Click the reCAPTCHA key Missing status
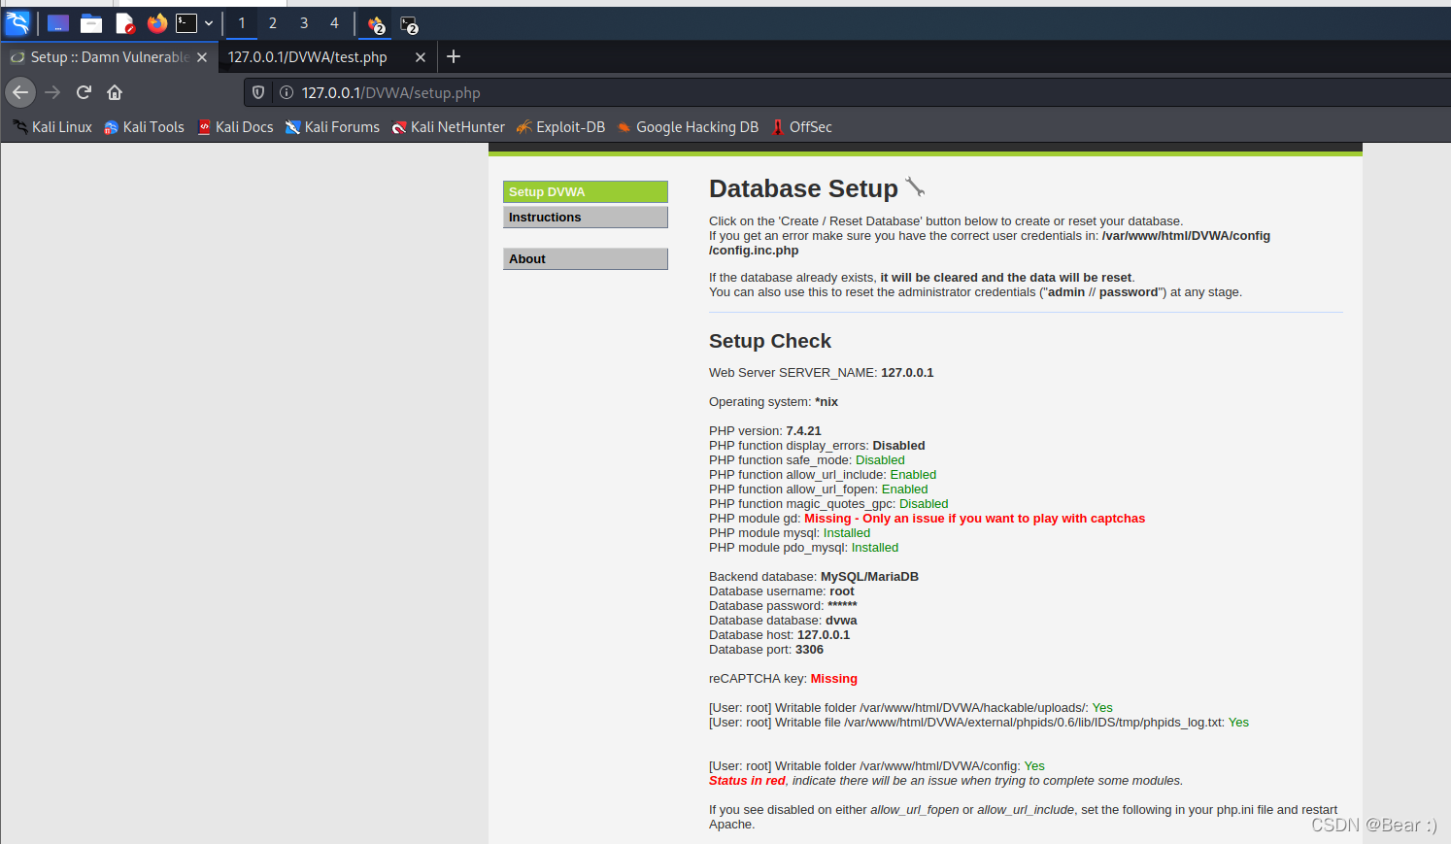The image size is (1451, 844). click(834, 679)
